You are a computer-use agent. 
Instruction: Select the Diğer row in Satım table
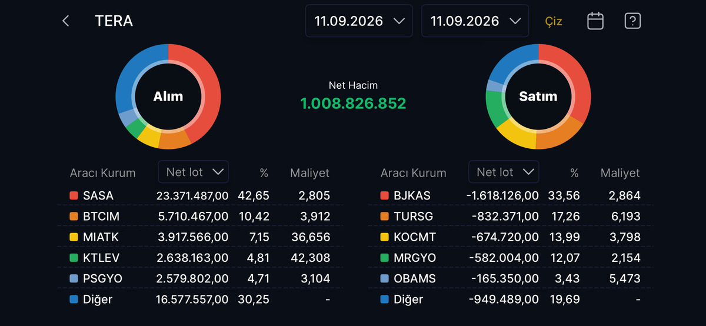click(x=511, y=299)
